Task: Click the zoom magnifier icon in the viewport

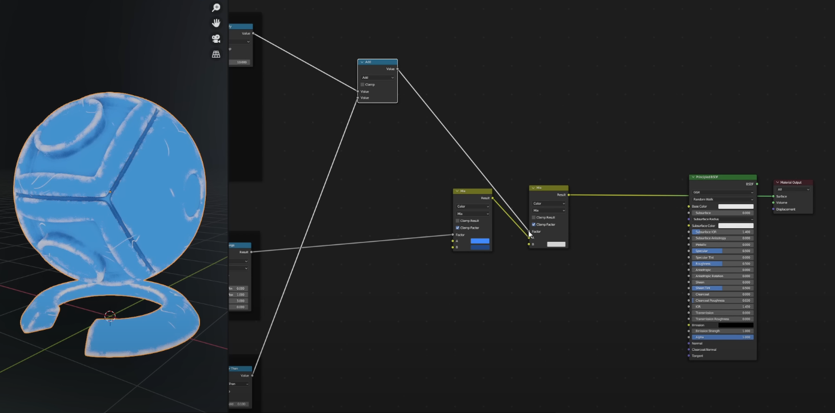Action: point(216,7)
